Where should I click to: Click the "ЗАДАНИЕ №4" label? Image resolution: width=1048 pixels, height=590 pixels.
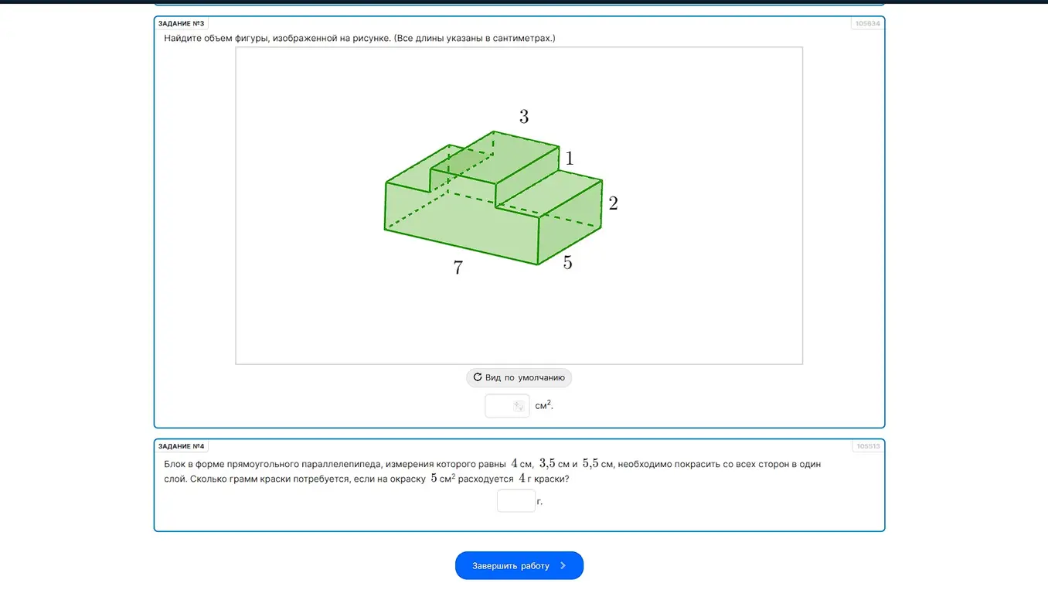click(x=182, y=446)
